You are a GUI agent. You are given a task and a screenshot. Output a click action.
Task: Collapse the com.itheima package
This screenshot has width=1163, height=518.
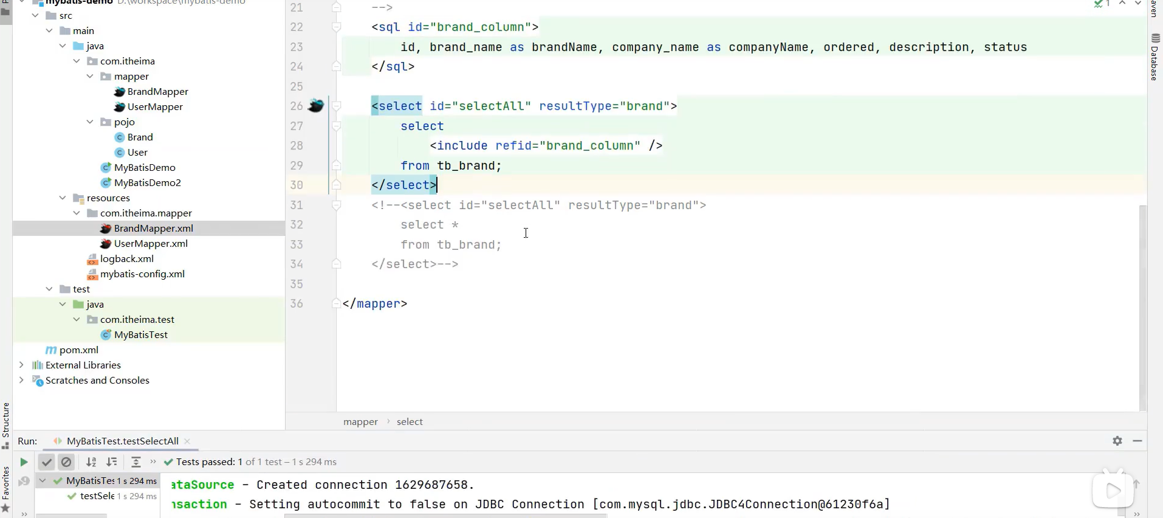[77, 61]
